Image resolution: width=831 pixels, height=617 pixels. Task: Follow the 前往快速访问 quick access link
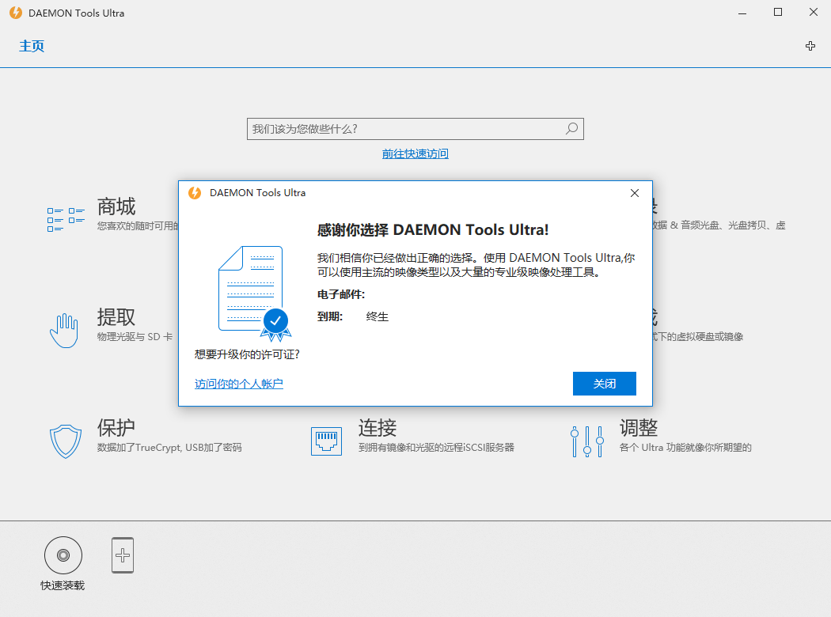[x=415, y=153]
